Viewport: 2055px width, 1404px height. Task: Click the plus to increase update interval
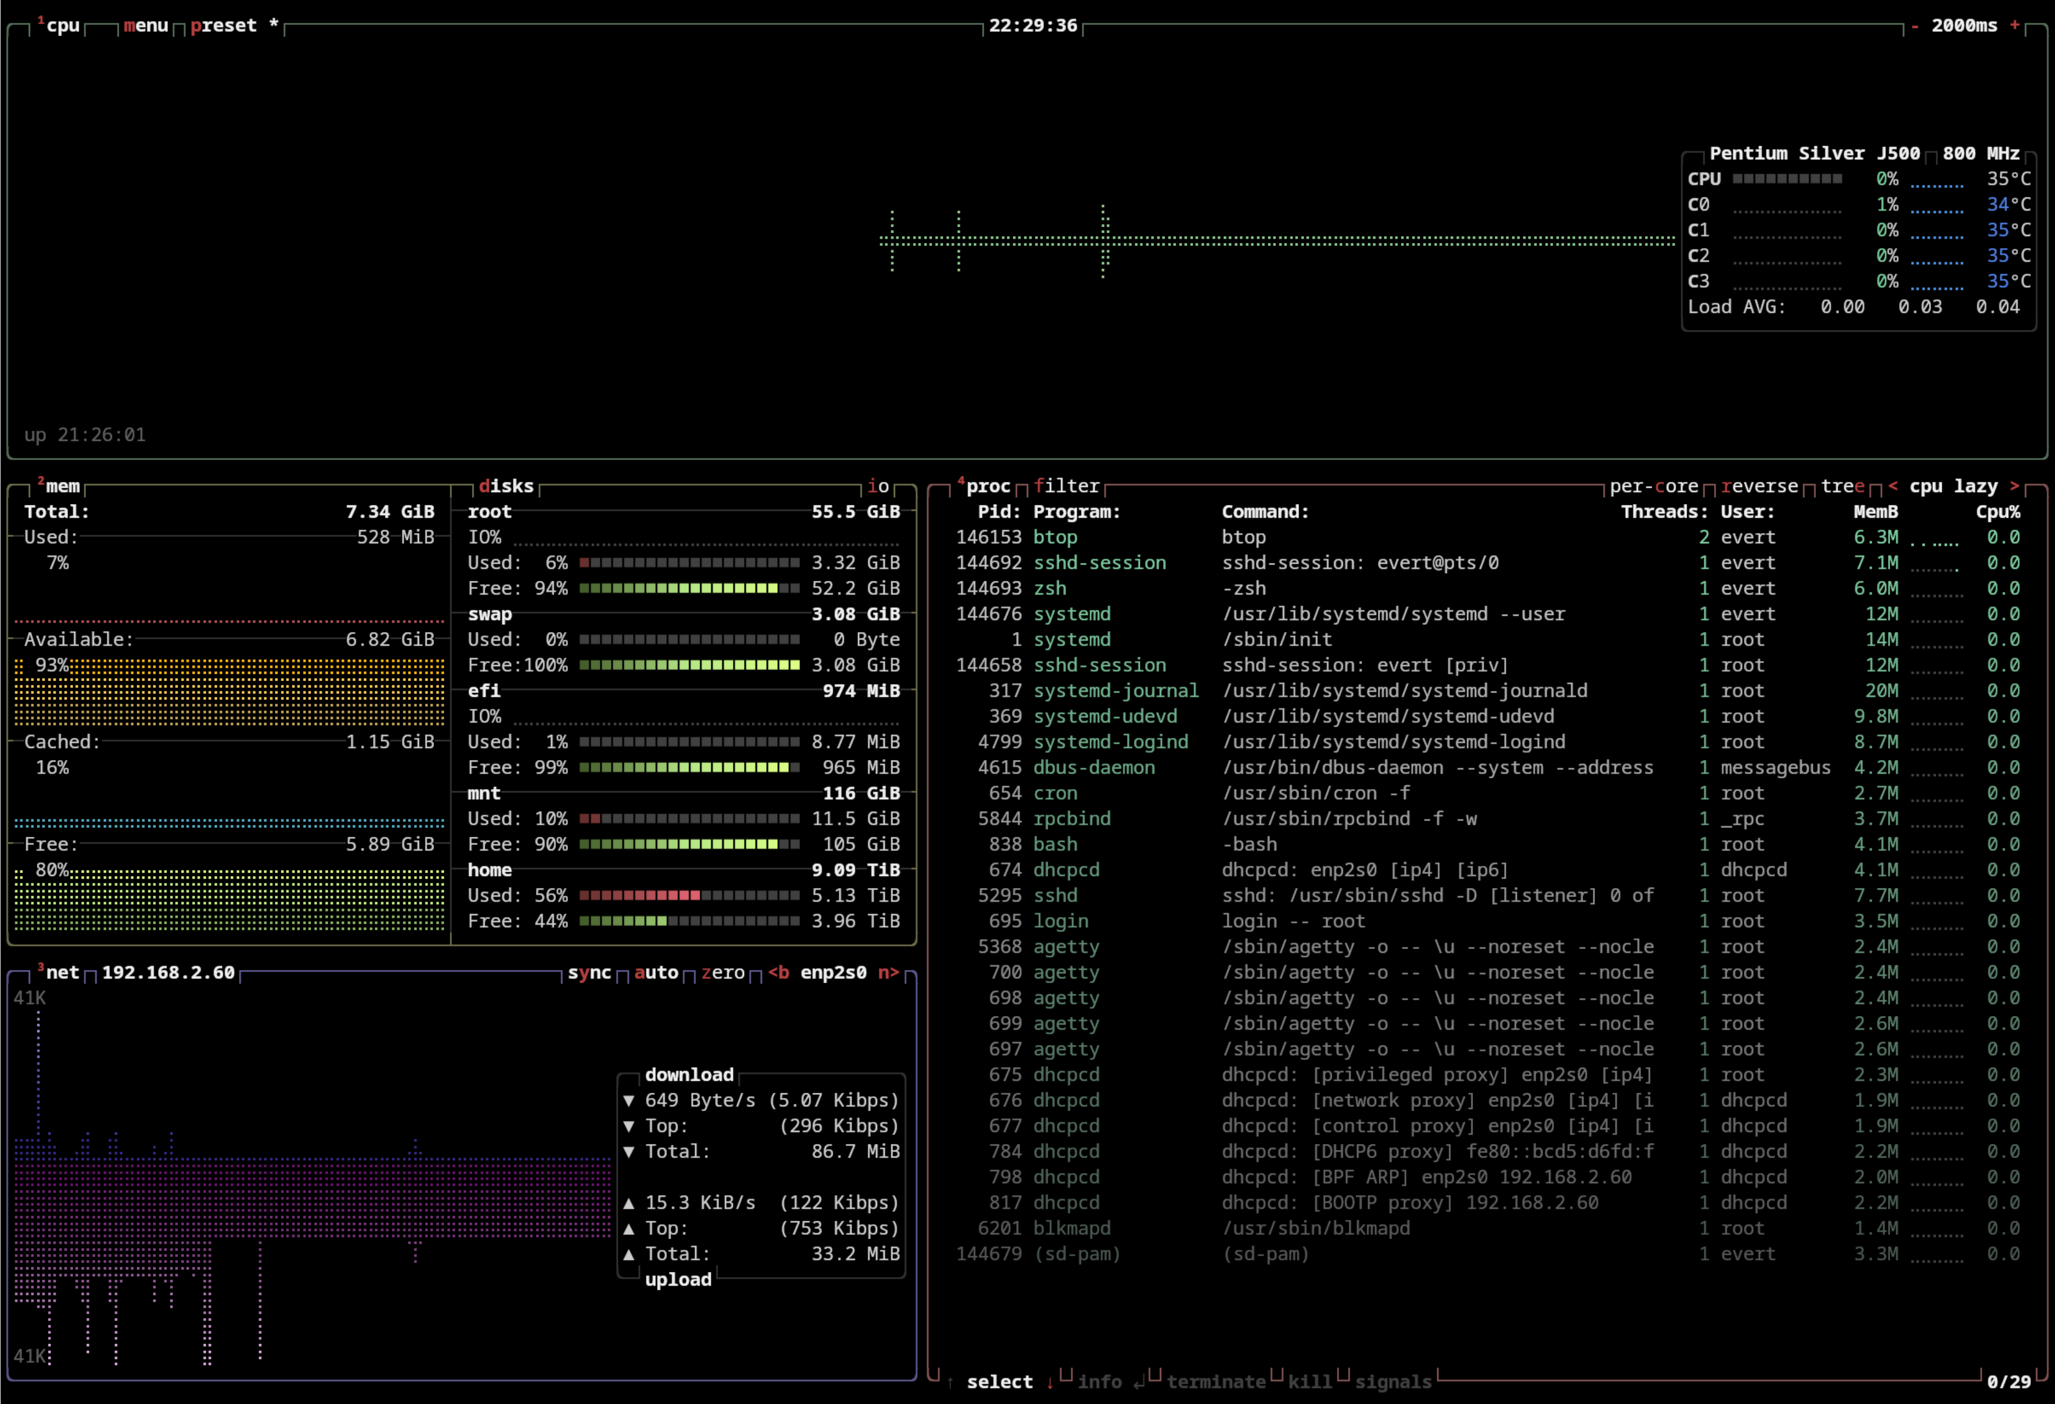(x=2014, y=26)
